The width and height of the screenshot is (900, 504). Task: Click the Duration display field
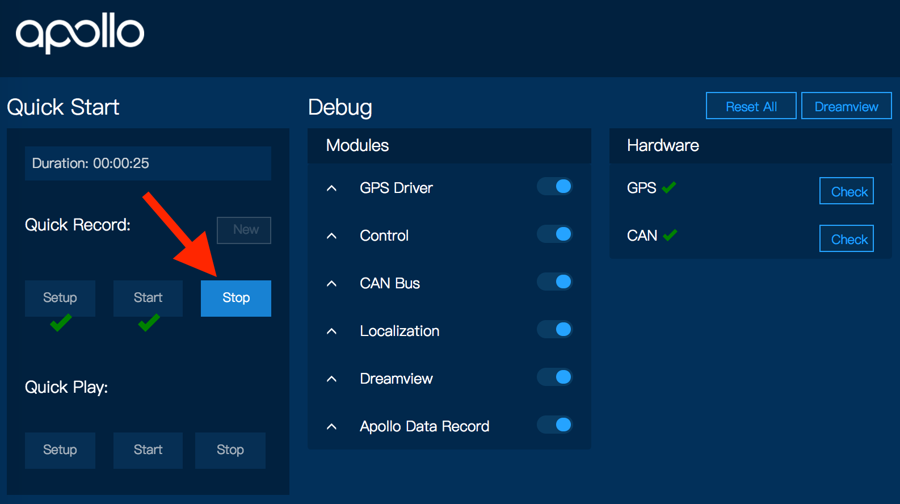point(148,163)
